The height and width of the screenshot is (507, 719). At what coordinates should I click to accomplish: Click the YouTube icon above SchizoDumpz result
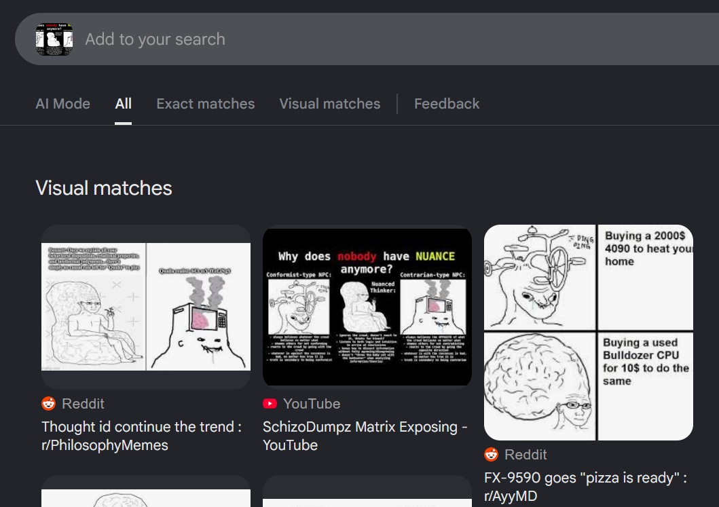270,403
